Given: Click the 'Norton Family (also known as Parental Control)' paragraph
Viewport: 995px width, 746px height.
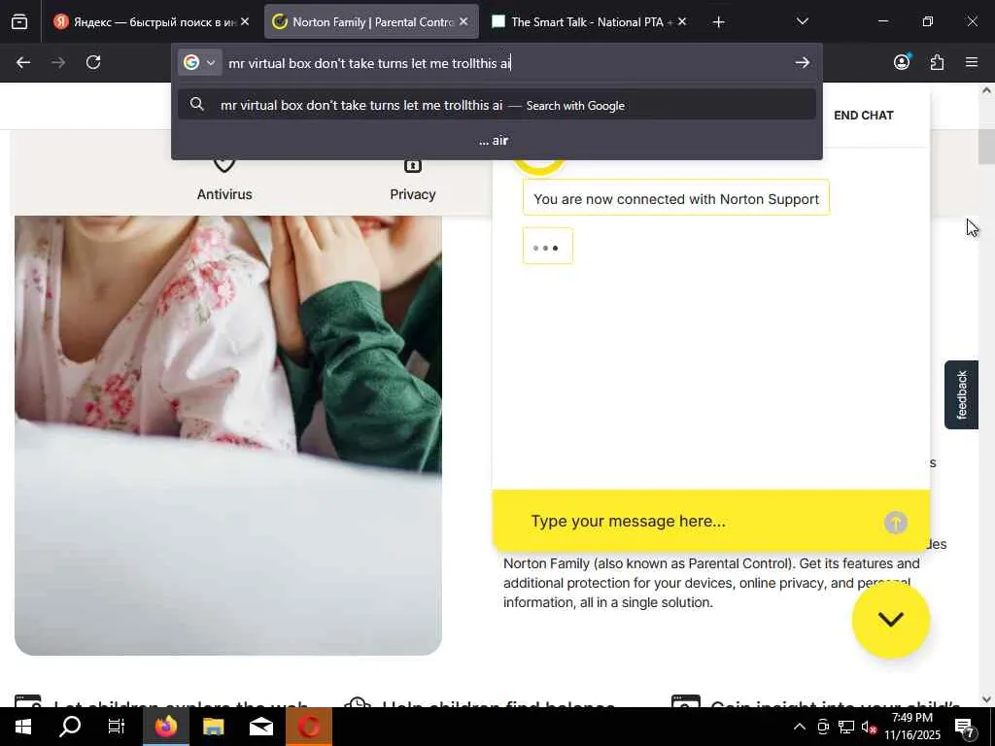Looking at the screenshot, I should (x=711, y=583).
